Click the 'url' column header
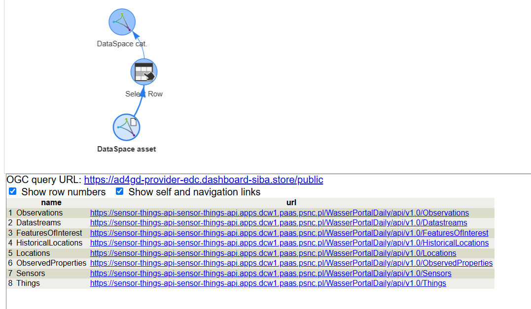 (x=291, y=202)
